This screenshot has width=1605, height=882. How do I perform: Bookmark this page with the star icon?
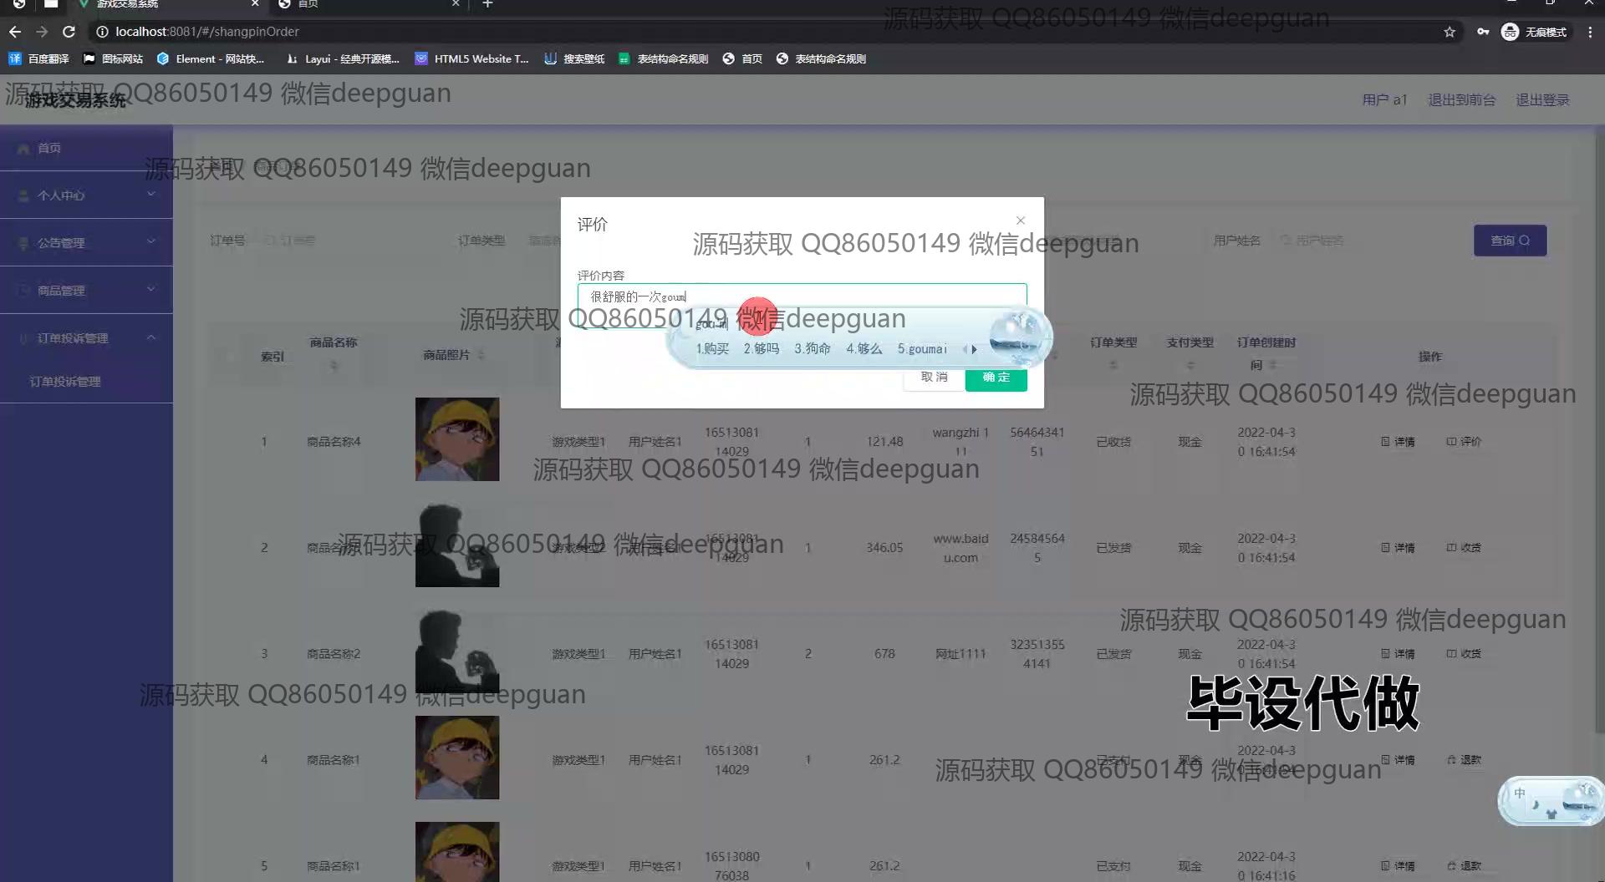[x=1449, y=32]
